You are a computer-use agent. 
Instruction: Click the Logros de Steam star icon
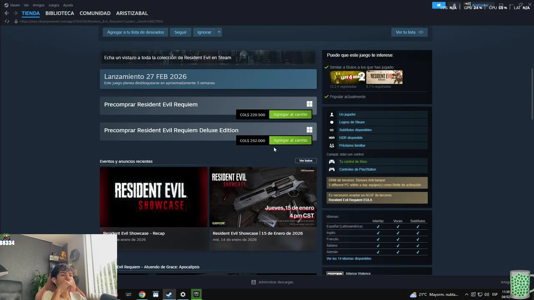[x=332, y=122]
